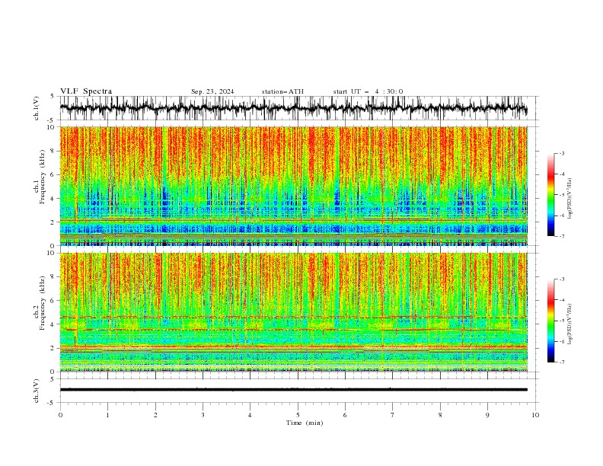Click the '-3' value on ch.1 color bar

pos(561,153)
